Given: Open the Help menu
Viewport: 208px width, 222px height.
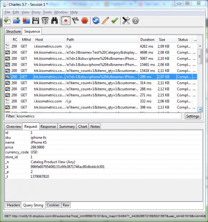Looking at the screenshot, I should (74, 12).
